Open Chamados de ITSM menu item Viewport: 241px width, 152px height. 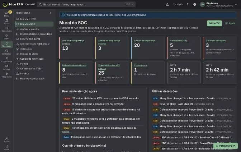point(34,69)
